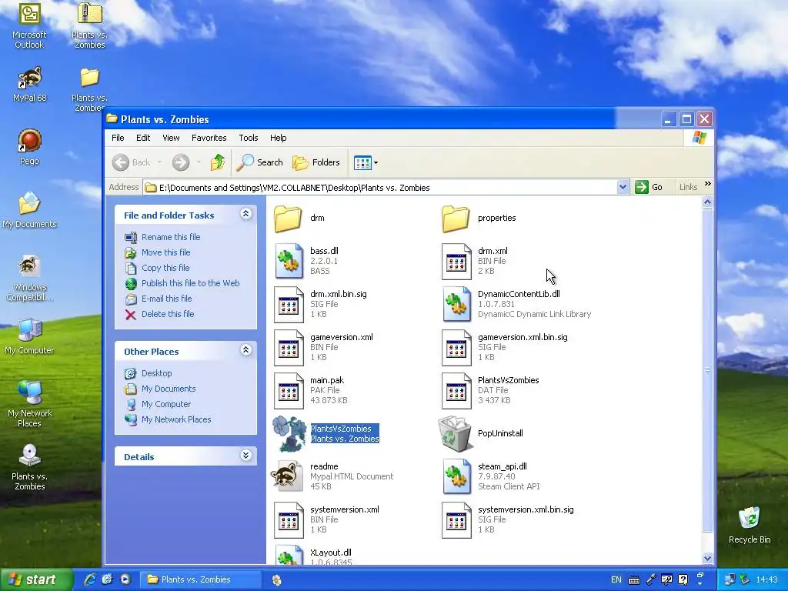Screen dimensions: 788x591
Task: Open the Edit menu
Action: pos(143,138)
